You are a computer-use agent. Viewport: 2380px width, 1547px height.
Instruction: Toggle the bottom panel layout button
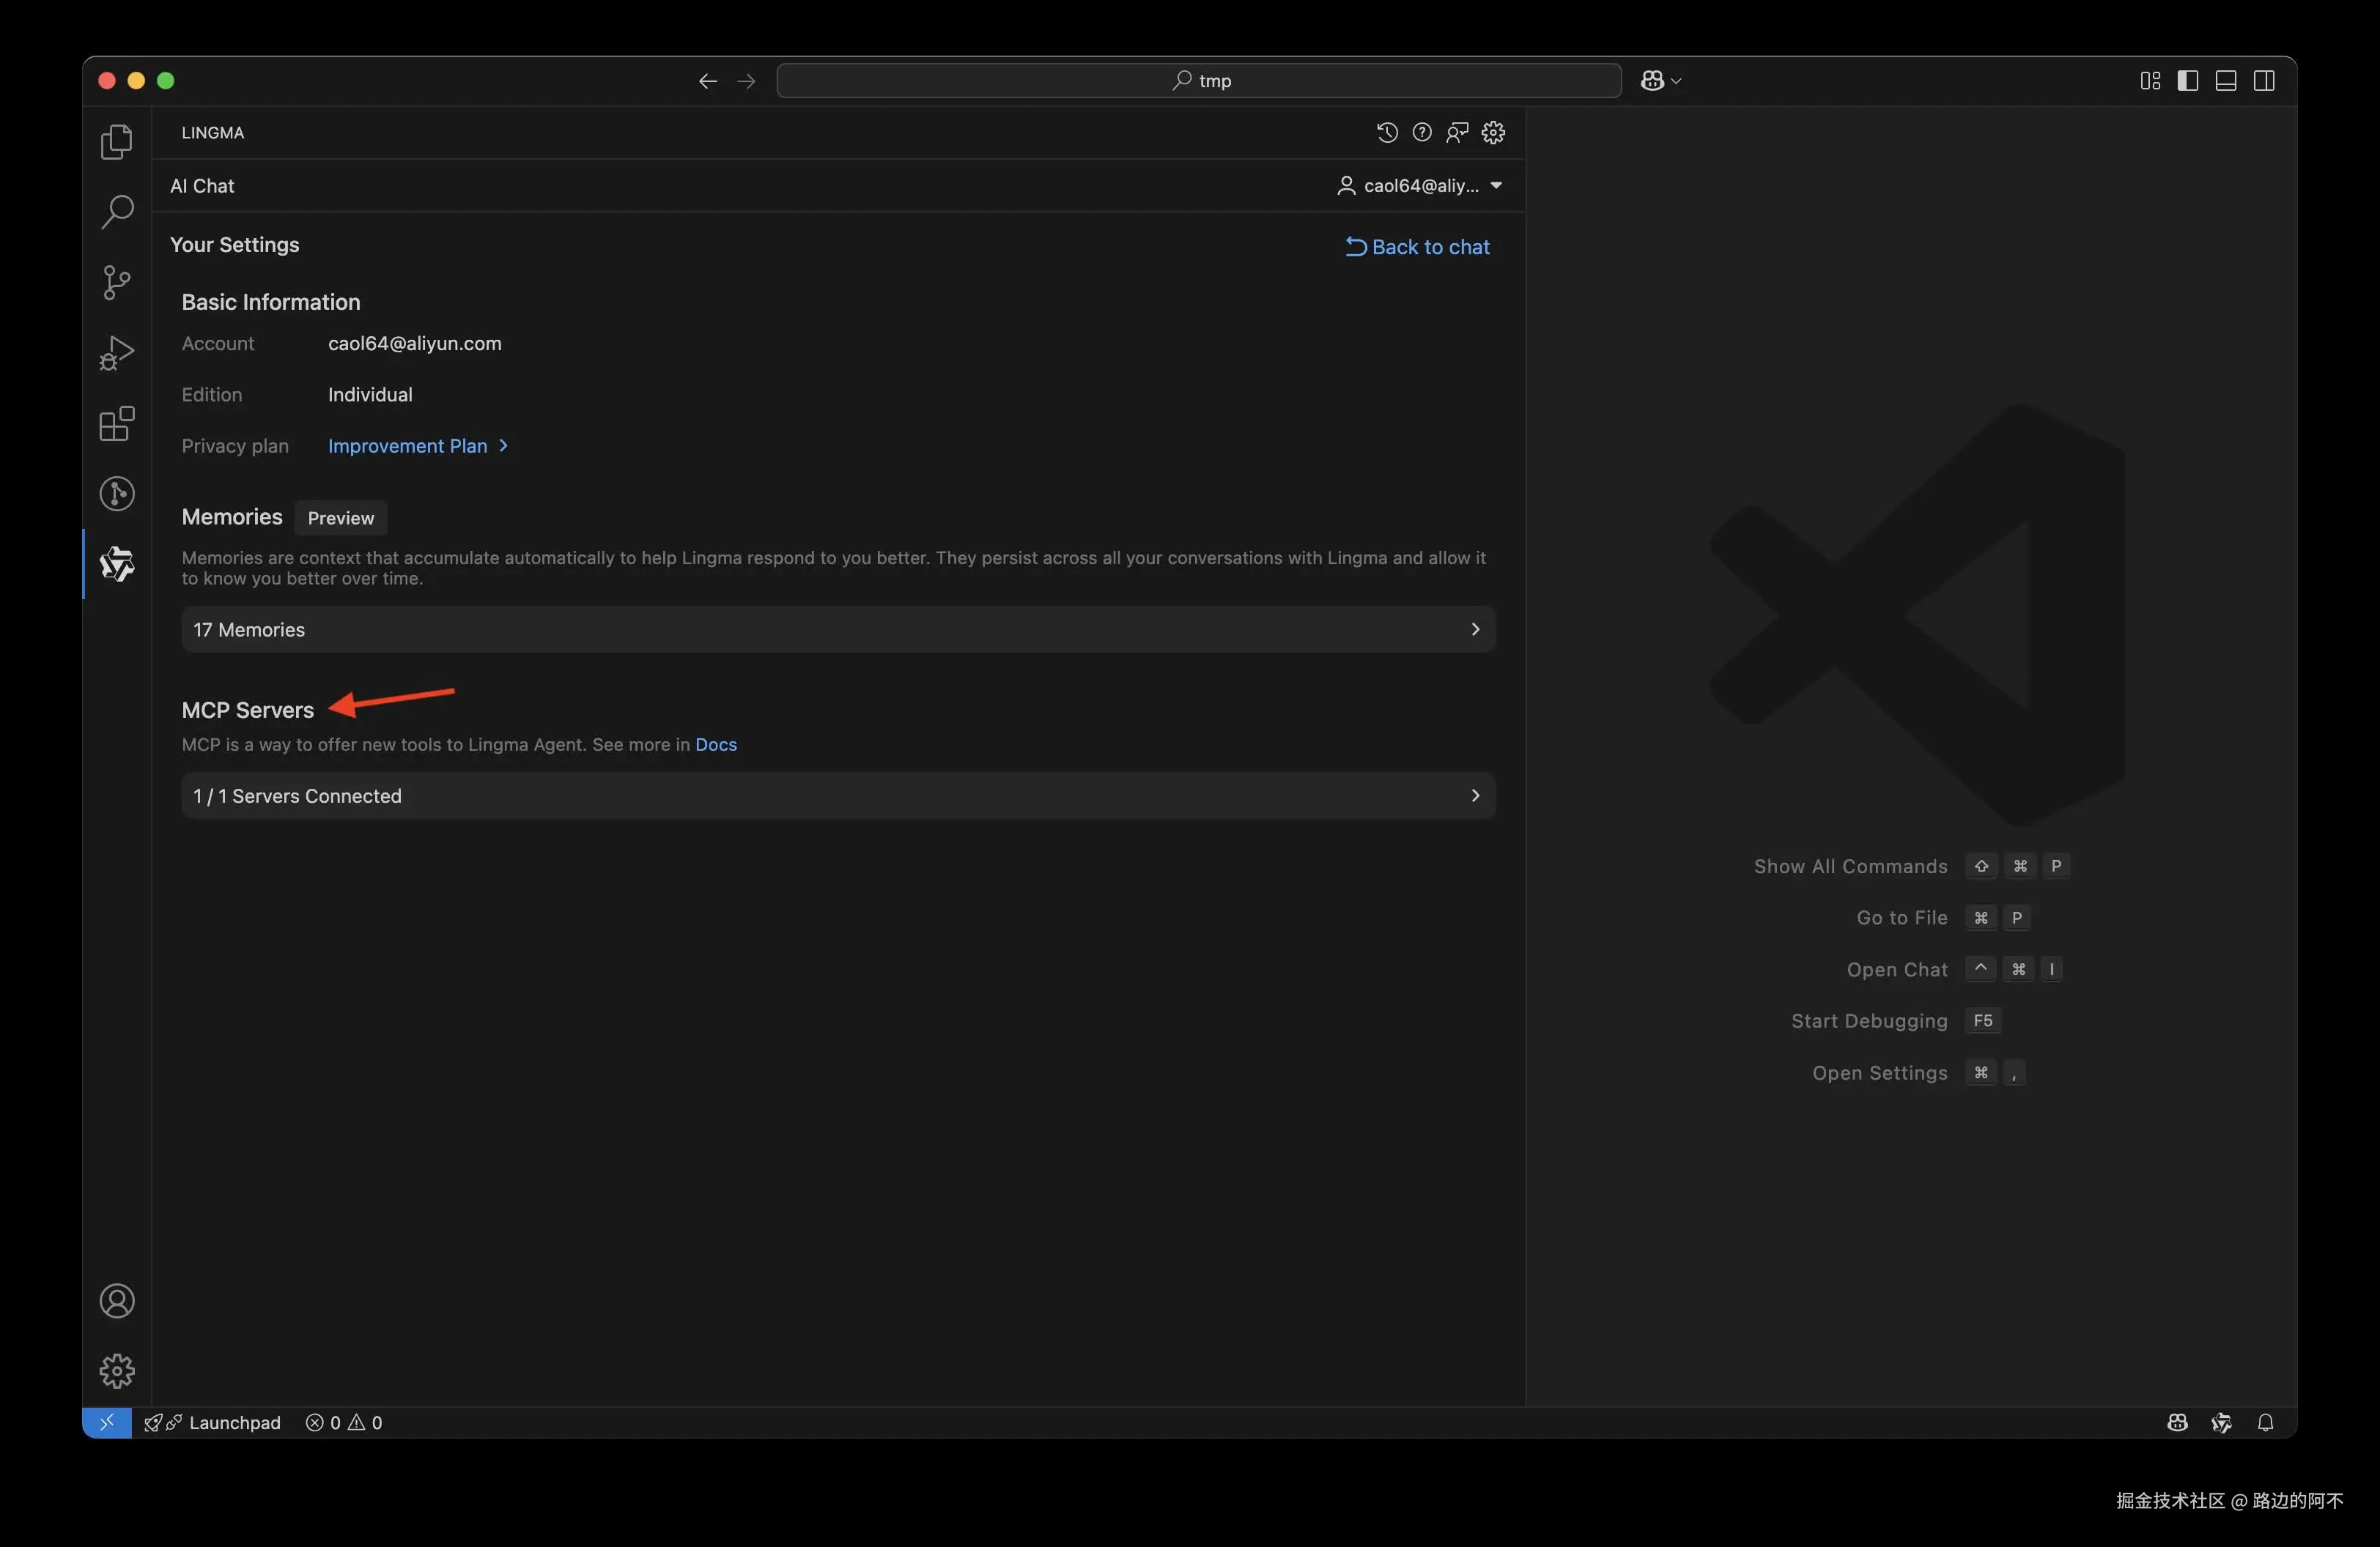(x=2225, y=81)
